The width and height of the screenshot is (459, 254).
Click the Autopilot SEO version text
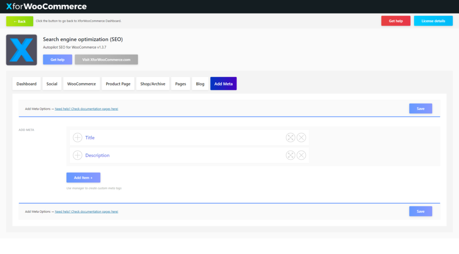(75, 47)
